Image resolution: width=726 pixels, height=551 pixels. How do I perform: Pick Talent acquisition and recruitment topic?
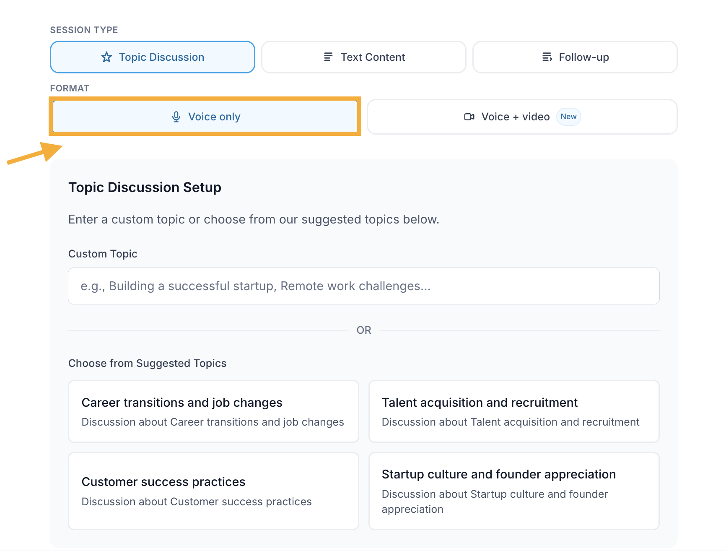(x=514, y=411)
